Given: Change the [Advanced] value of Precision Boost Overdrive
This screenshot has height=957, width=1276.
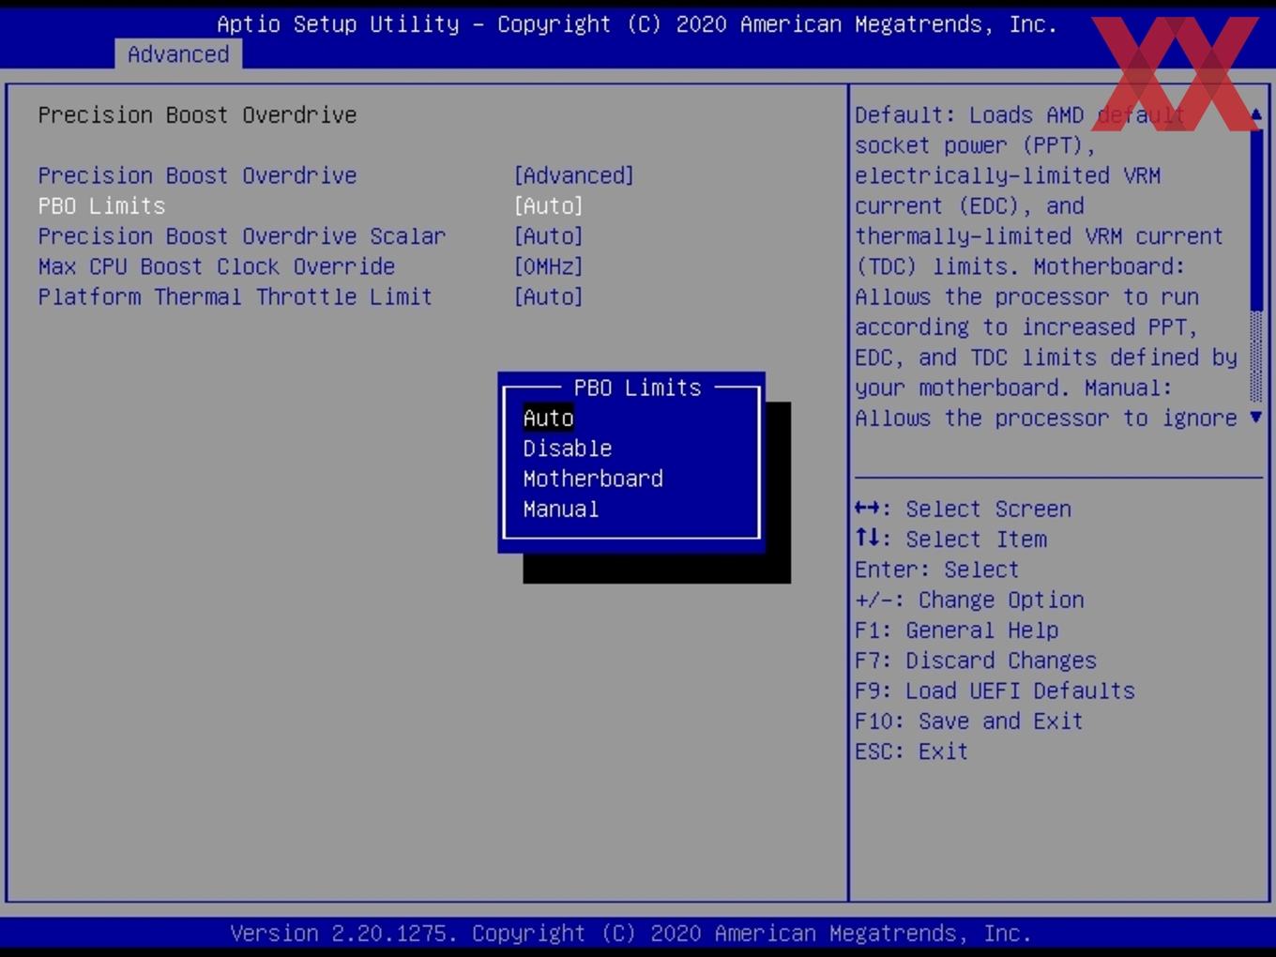Looking at the screenshot, I should pyautogui.click(x=574, y=175).
